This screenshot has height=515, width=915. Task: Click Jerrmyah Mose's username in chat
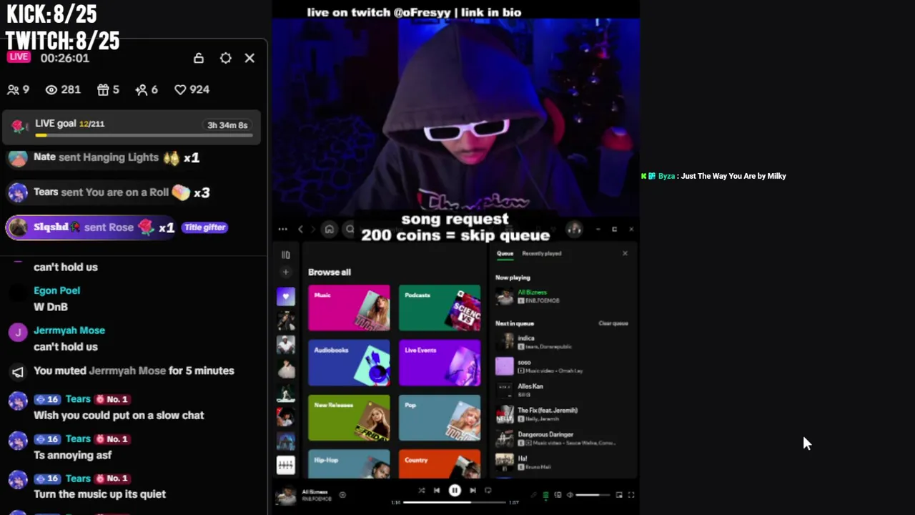pos(69,330)
